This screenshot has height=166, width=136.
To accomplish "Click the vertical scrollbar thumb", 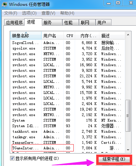I will point(128,115).
